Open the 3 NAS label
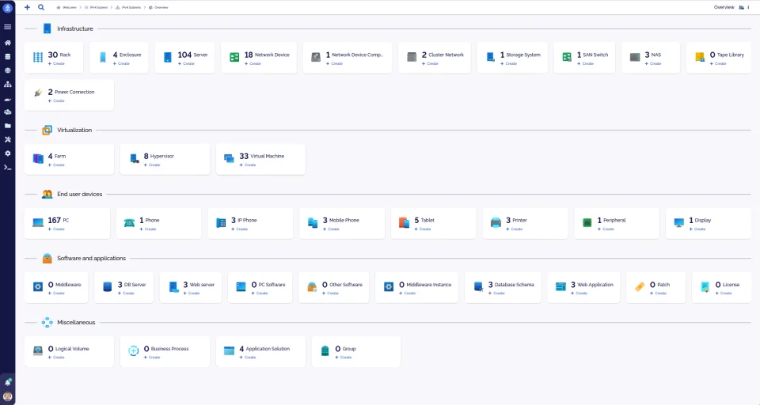760x405 pixels. [653, 55]
